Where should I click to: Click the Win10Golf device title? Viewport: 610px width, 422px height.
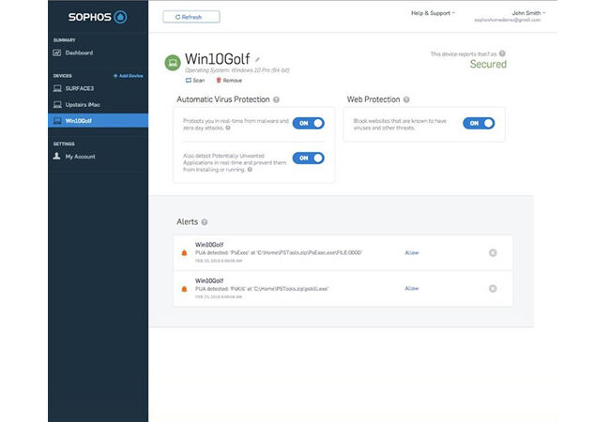(x=217, y=59)
